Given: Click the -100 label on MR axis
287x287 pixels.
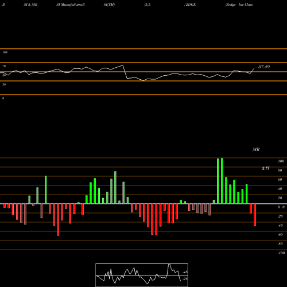Looking at the screenshot, I should (281, 253).
